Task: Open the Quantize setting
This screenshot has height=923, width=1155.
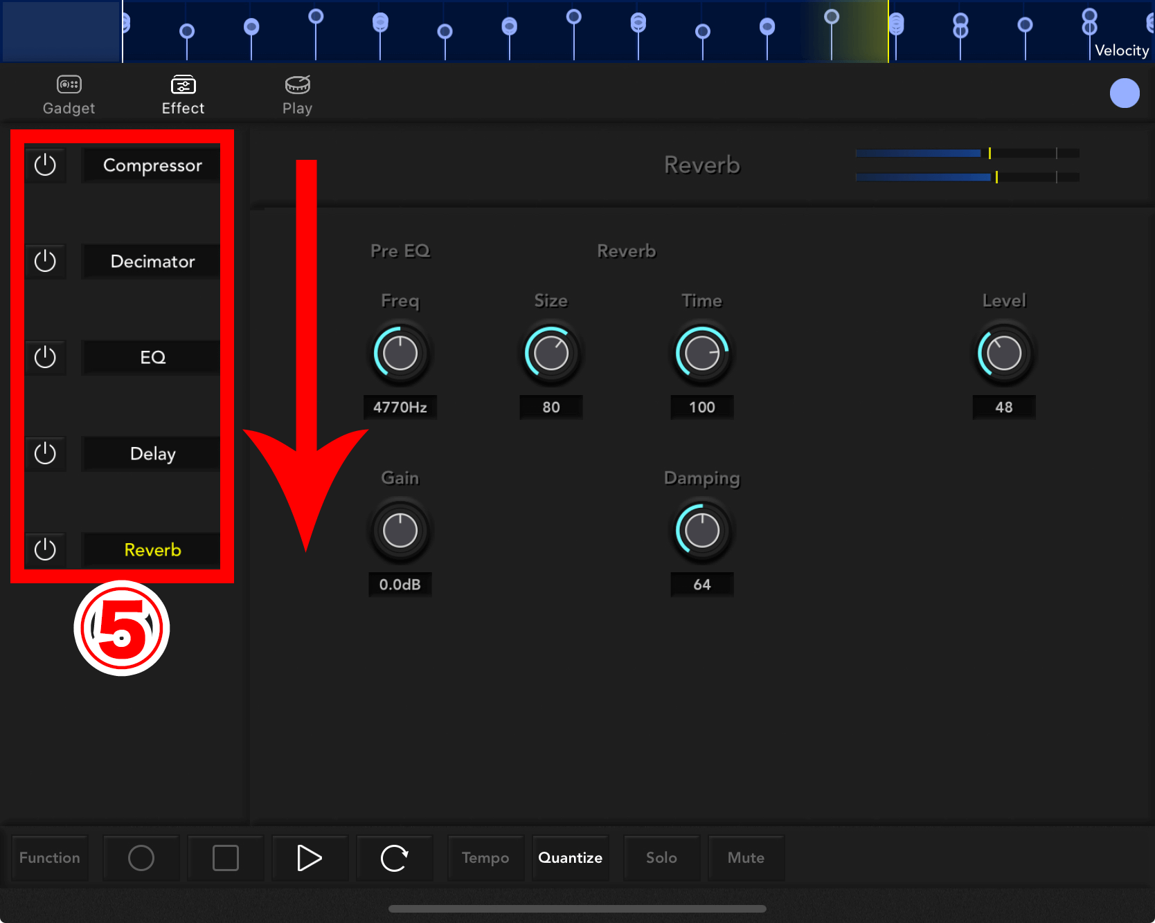Action: pyautogui.click(x=571, y=858)
